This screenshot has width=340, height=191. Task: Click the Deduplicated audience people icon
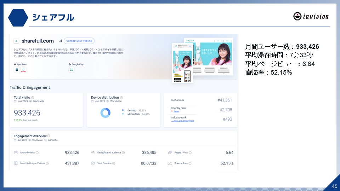[x=93, y=152]
